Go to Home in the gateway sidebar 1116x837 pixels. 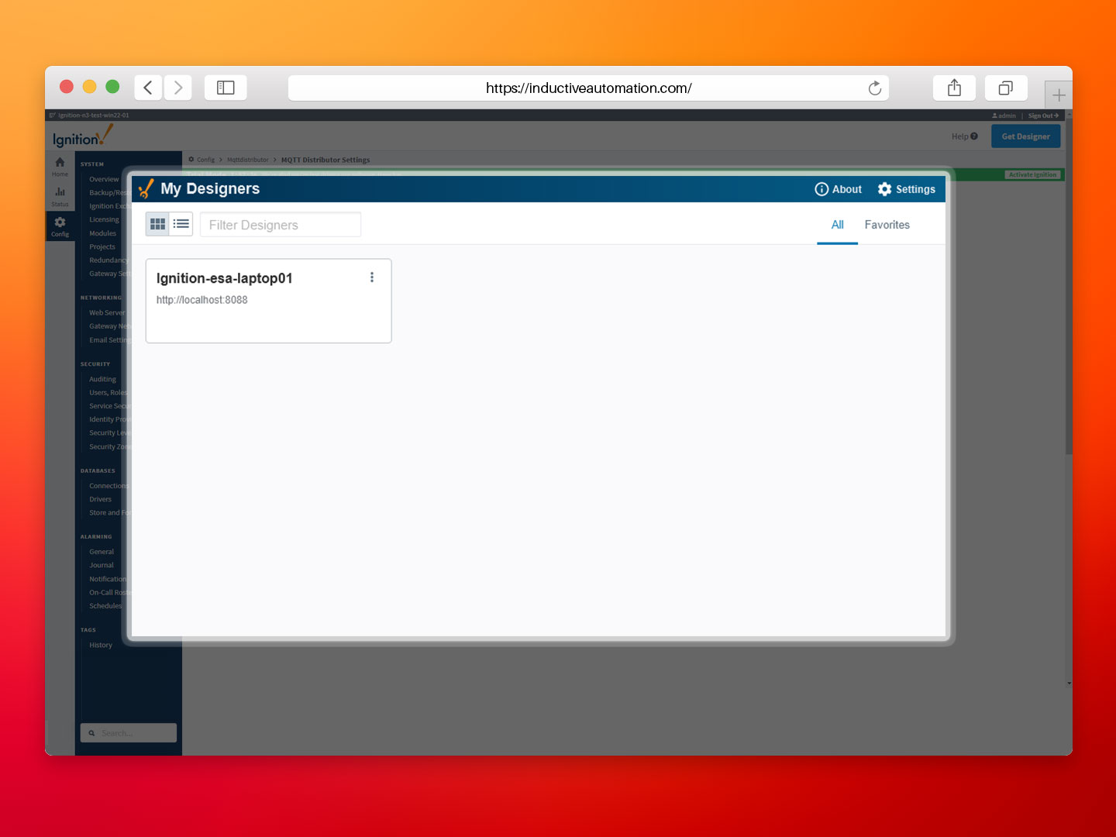pyautogui.click(x=60, y=167)
